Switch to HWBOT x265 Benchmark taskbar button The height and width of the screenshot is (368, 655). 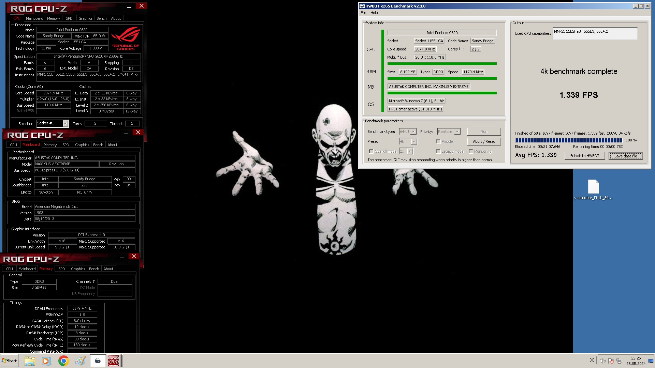[x=98, y=361]
